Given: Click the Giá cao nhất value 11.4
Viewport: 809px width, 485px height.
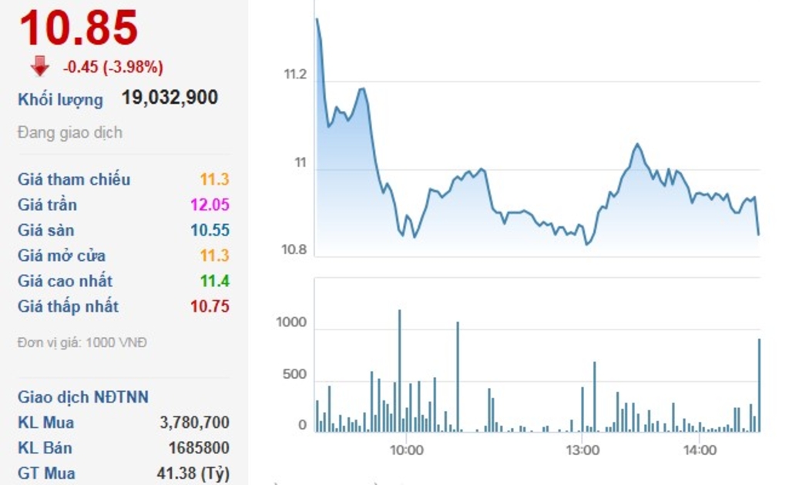Looking at the screenshot, I should click(x=215, y=281).
